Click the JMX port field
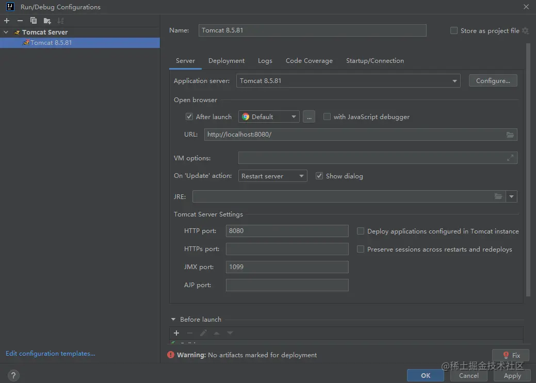The width and height of the screenshot is (536, 383). coord(287,267)
